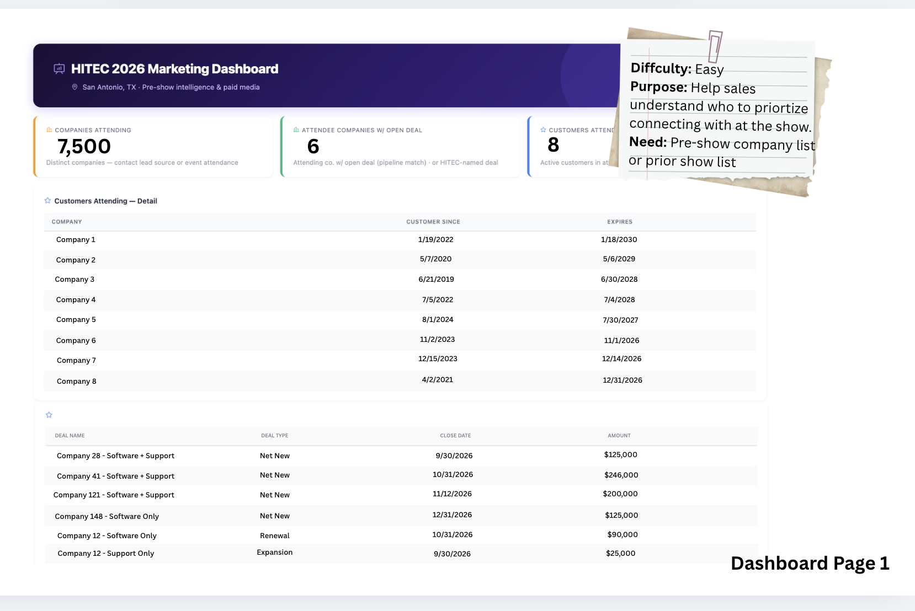
Task: Click the CLOSE DATE column header
Action: 455,436
